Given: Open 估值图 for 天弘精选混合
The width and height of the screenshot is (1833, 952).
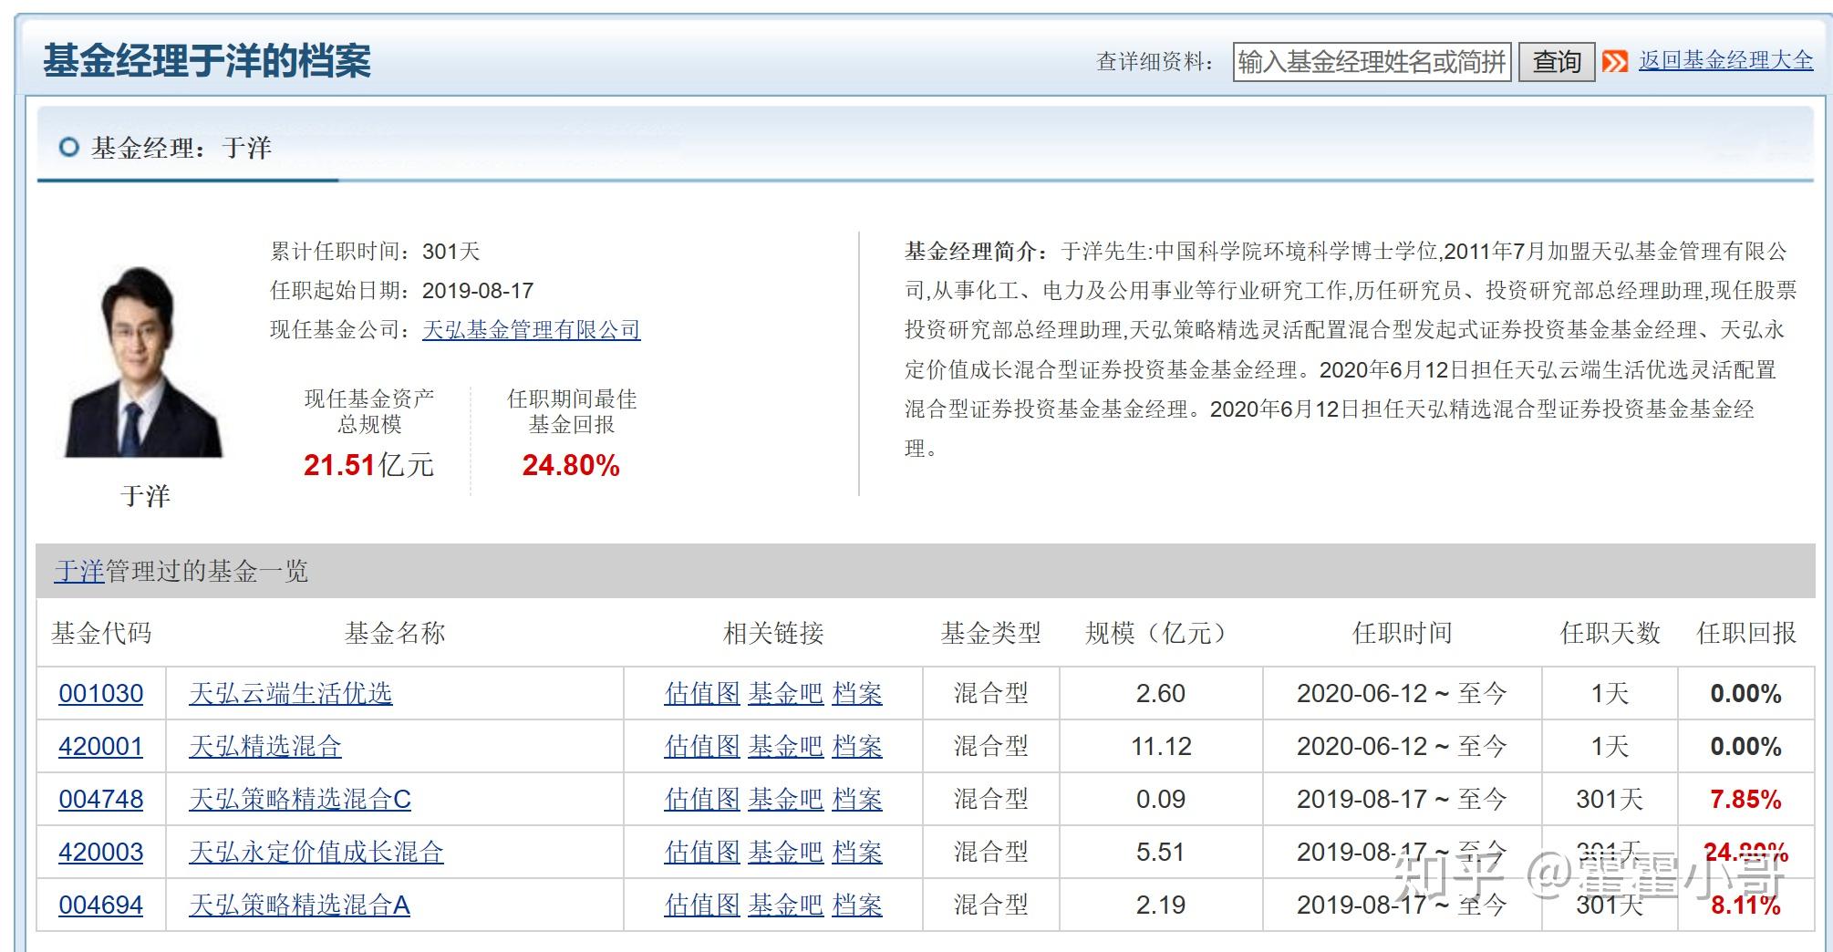Looking at the screenshot, I should click(702, 747).
